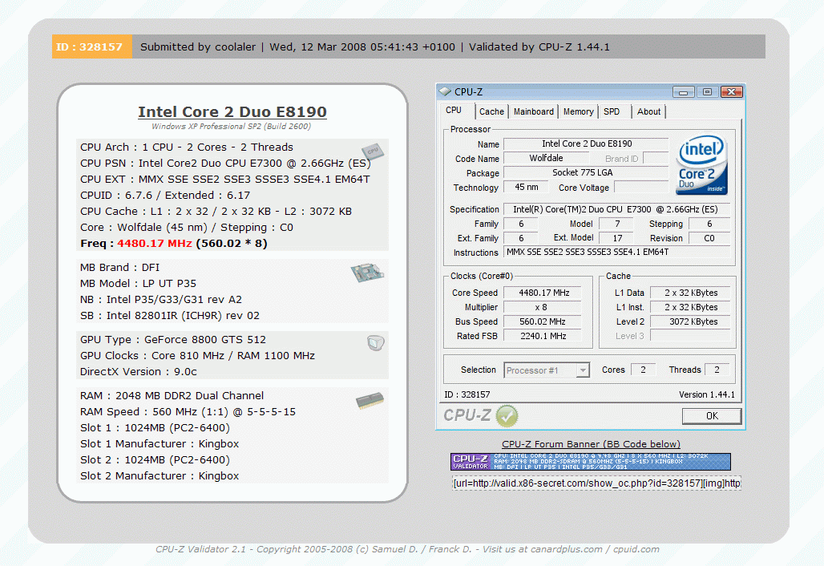Click the Name field showing Intel Core 2 Duo E8190
The width and height of the screenshot is (824, 566).
tap(587, 144)
